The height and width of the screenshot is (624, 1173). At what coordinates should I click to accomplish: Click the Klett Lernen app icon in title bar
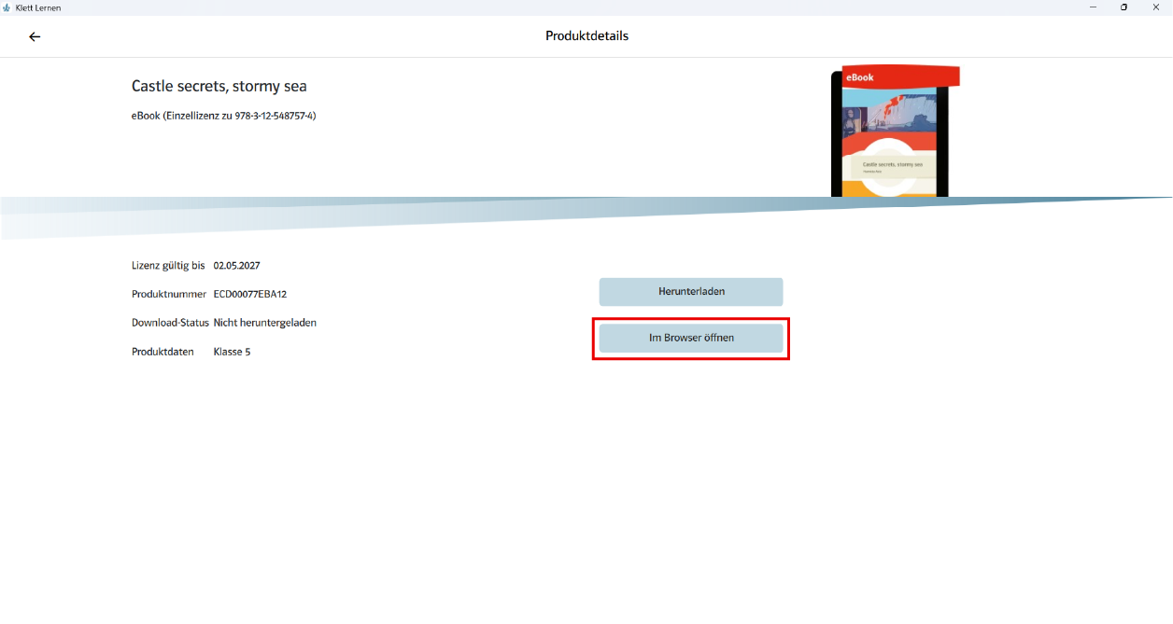pos(7,7)
